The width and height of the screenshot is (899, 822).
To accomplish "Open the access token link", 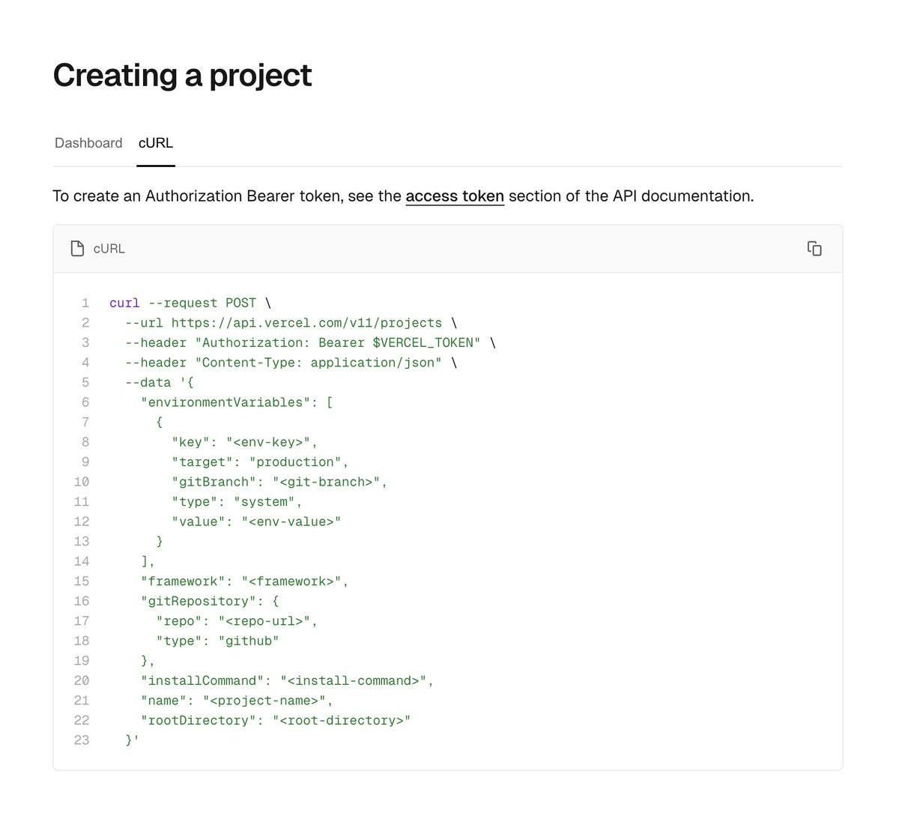I will coord(455,196).
